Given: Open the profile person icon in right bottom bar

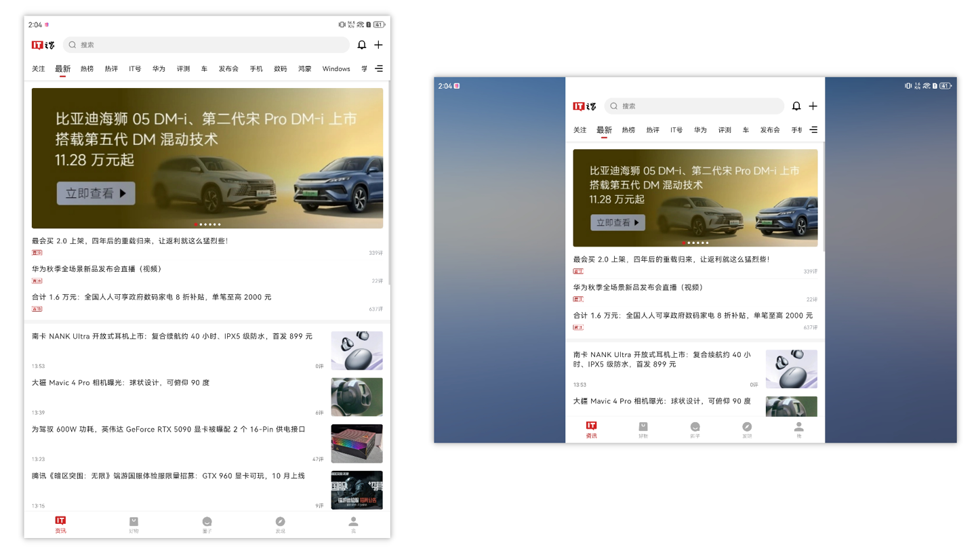Looking at the screenshot, I should (x=798, y=429).
